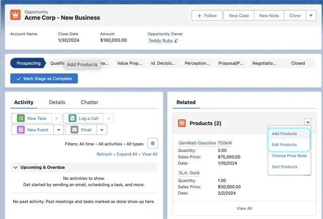The width and height of the screenshot is (323, 219).
Task: Toggle the Products list actions dropdown
Action: click(x=308, y=122)
